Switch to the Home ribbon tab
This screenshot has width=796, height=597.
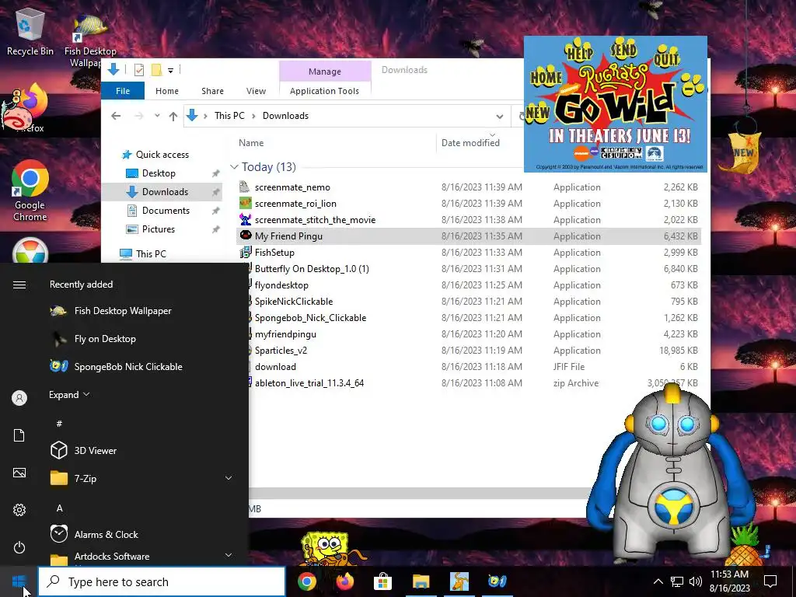(167, 91)
